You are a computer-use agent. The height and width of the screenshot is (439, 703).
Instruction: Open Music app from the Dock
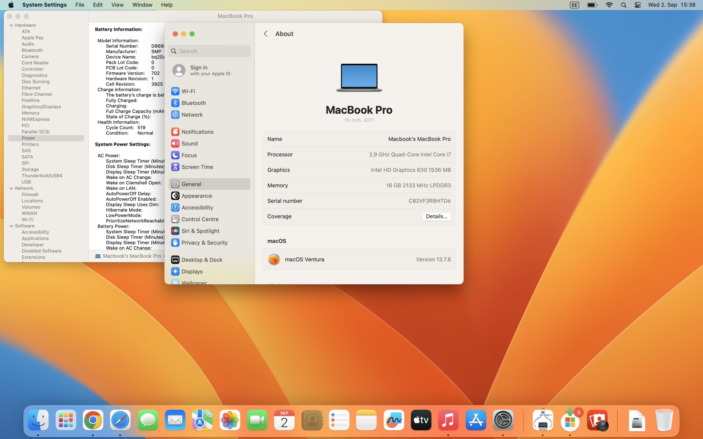448,420
